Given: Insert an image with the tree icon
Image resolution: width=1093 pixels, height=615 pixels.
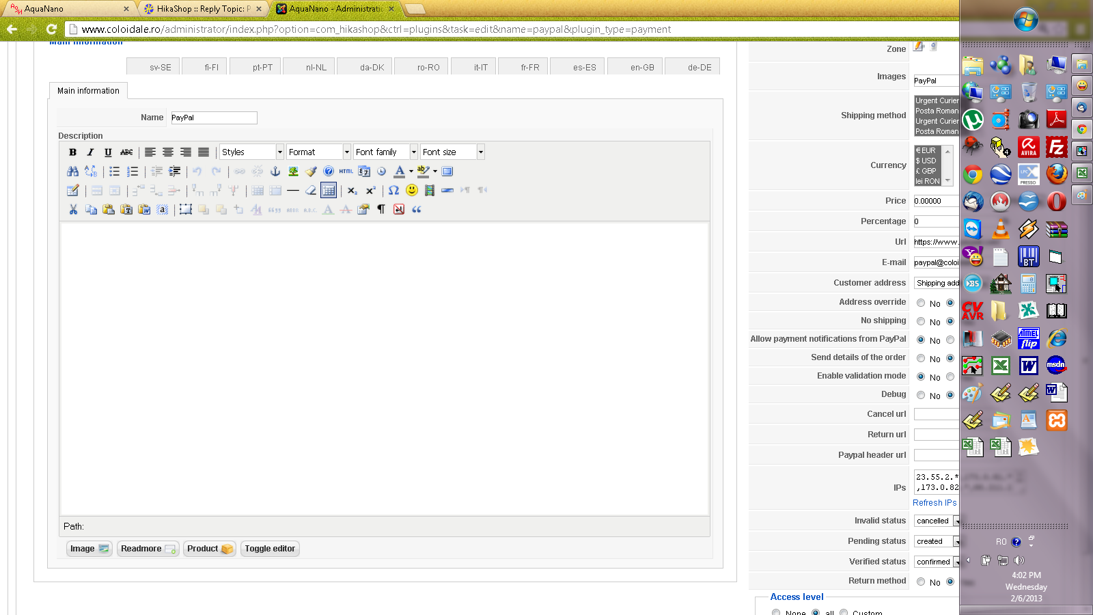Looking at the screenshot, I should (x=293, y=172).
